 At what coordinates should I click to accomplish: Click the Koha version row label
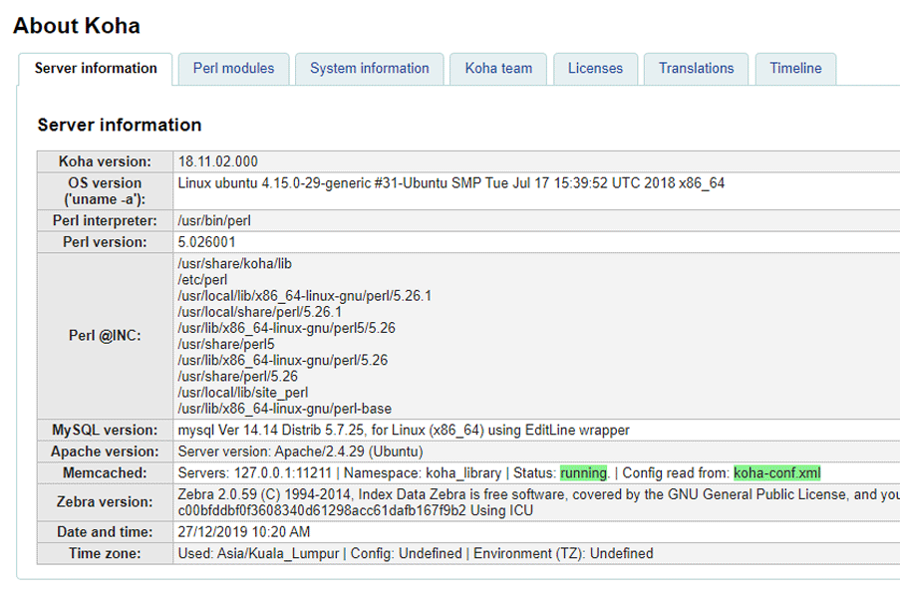[x=105, y=161]
